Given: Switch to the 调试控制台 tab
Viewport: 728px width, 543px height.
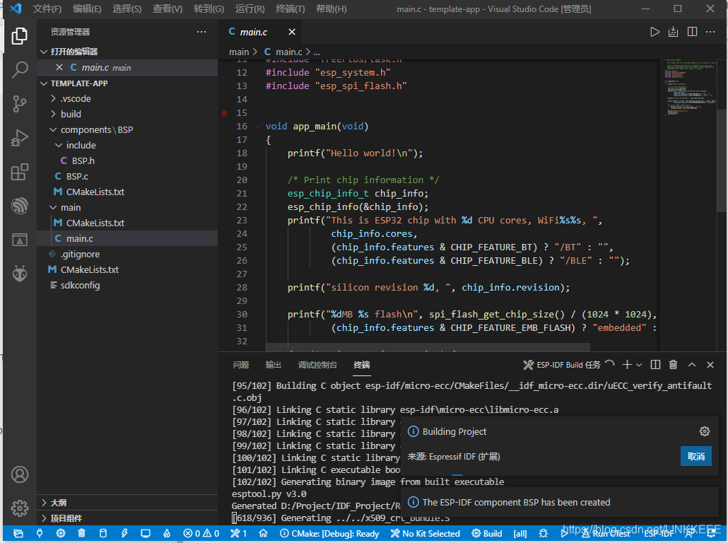Looking at the screenshot, I should tap(317, 365).
